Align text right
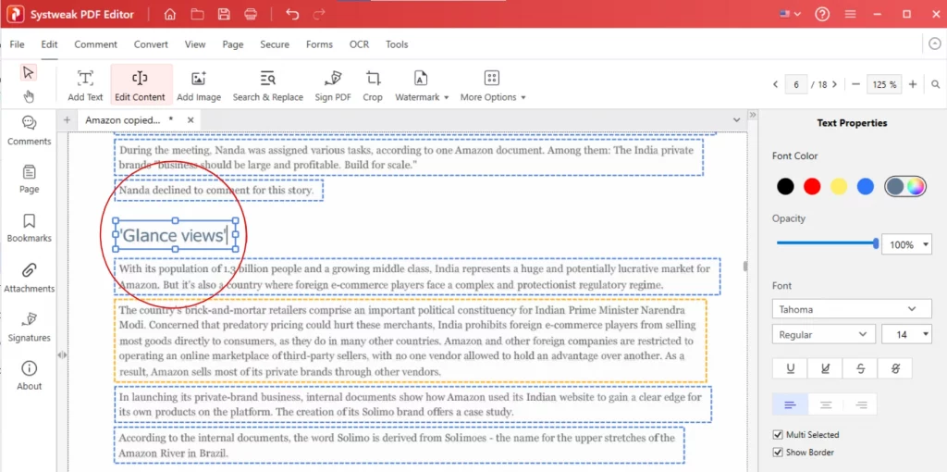 (x=861, y=404)
